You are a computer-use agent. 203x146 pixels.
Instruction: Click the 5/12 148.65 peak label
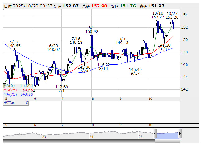[14, 44]
